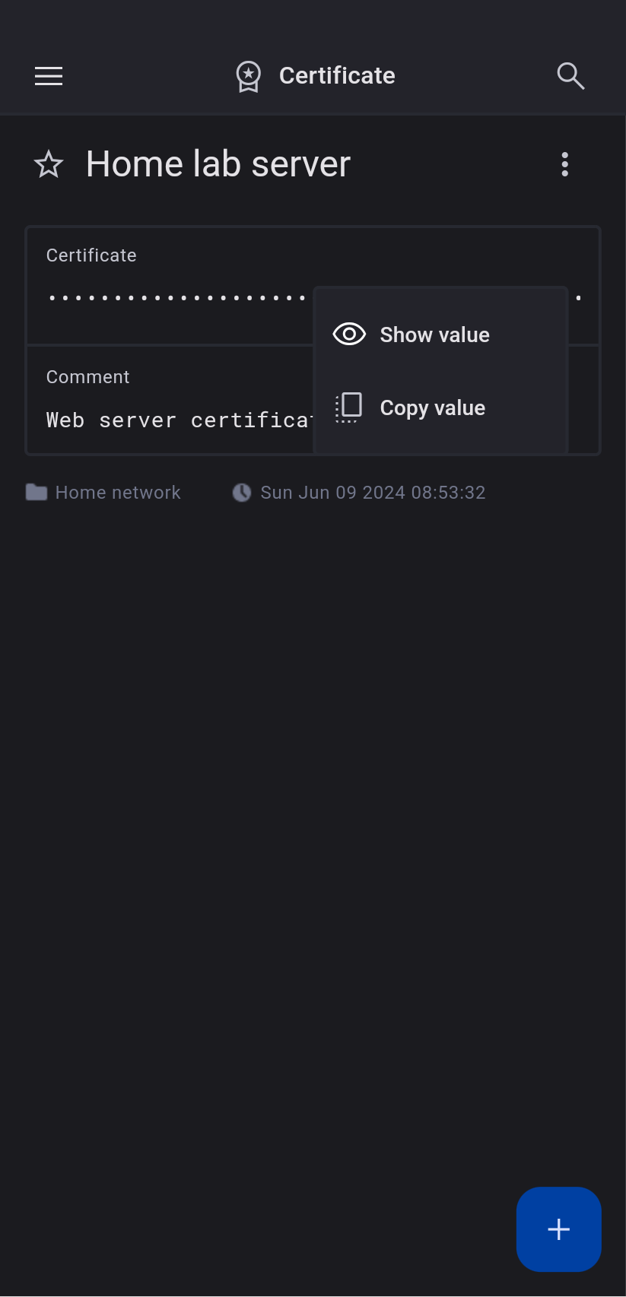
Task: Click the 'Home network' folder link
Action: click(118, 493)
